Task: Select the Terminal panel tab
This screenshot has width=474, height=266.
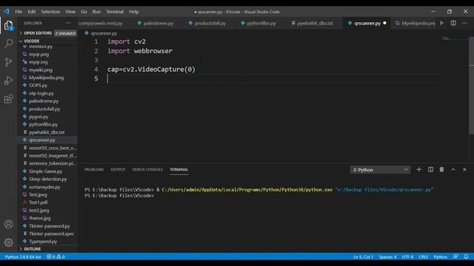Action: pos(179,169)
